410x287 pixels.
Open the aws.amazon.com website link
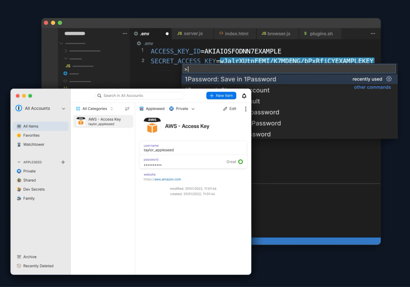pyautogui.click(x=168, y=179)
